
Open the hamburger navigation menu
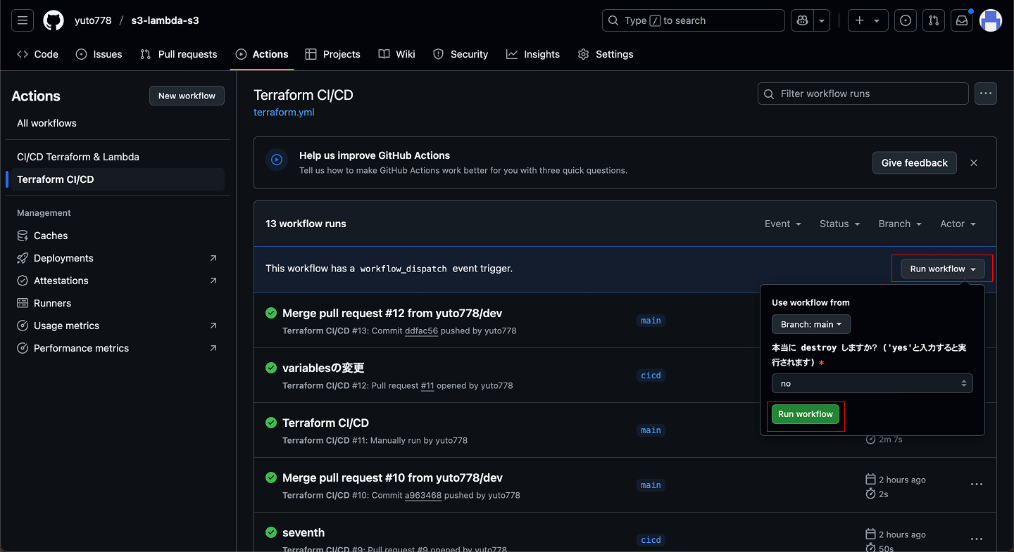[23, 20]
